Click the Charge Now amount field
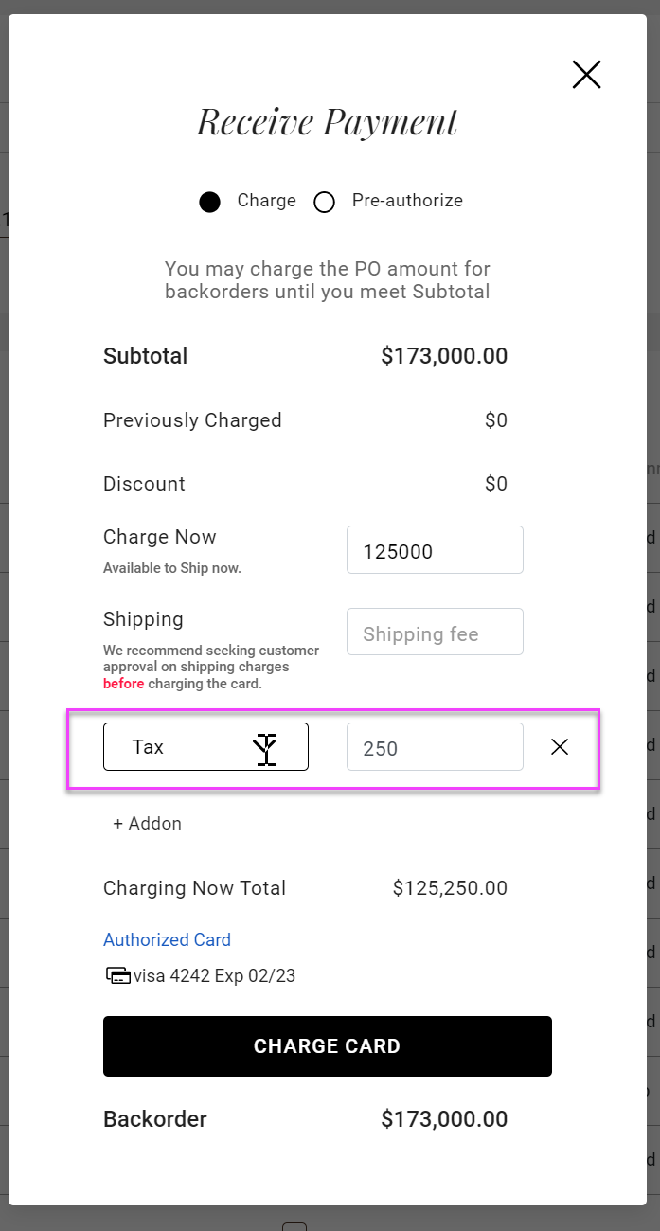This screenshot has height=1231, width=660. click(x=435, y=550)
